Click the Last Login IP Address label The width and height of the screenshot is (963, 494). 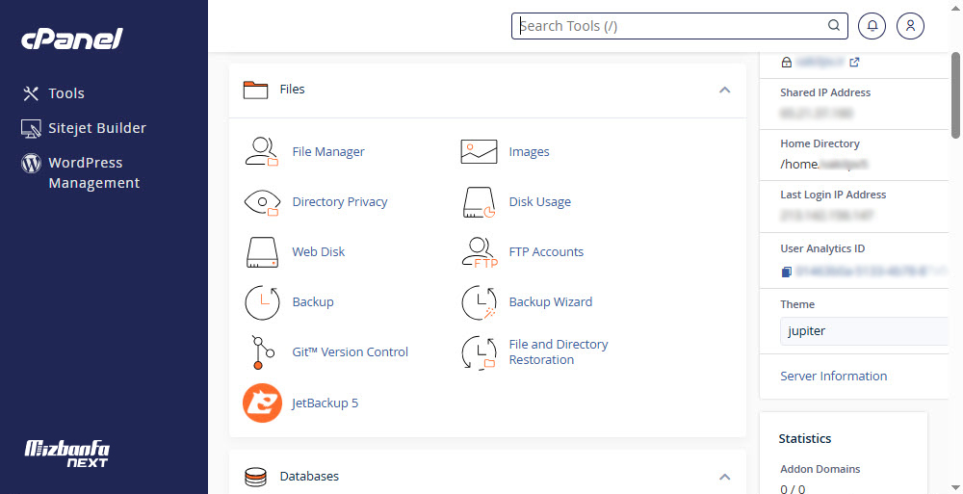click(x=833, y=195)
